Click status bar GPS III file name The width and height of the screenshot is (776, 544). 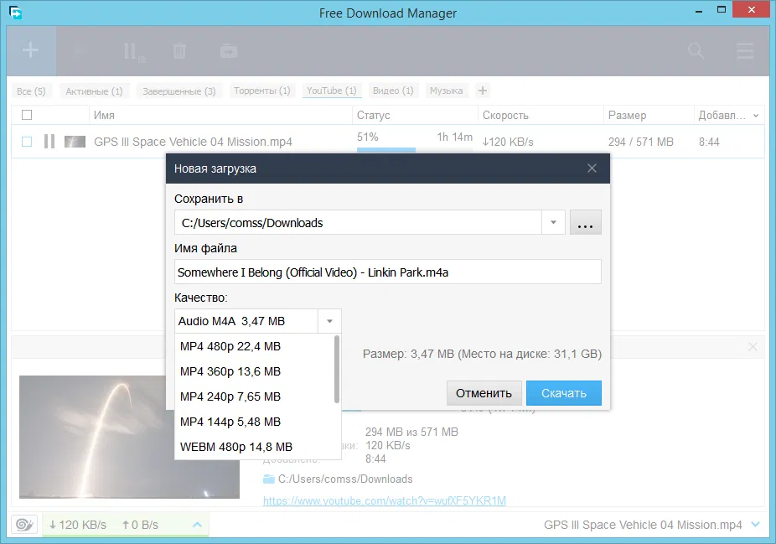coord(643,525)
